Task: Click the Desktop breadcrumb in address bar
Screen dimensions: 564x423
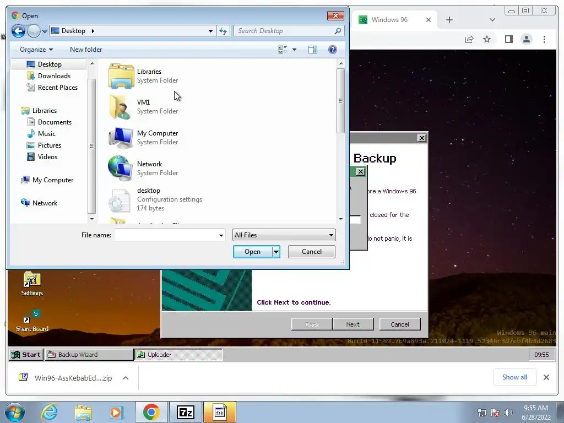Action: [73, 31]
